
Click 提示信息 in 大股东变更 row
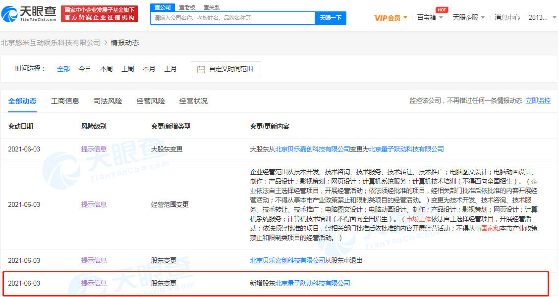(x=94, y=149)
